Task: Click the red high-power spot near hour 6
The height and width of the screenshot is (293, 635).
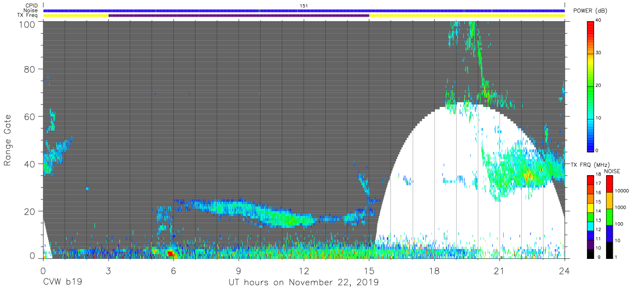Action: coord(170,253)
